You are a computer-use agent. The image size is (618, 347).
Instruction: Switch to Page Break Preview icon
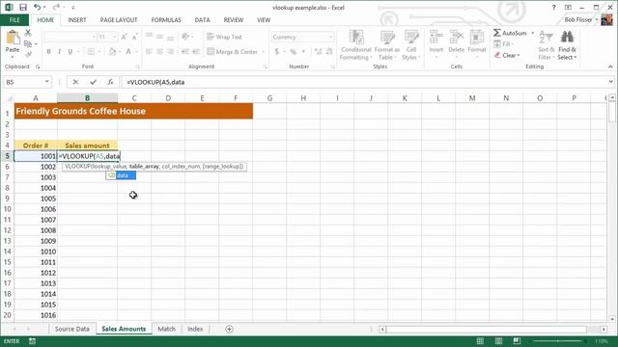517,341
